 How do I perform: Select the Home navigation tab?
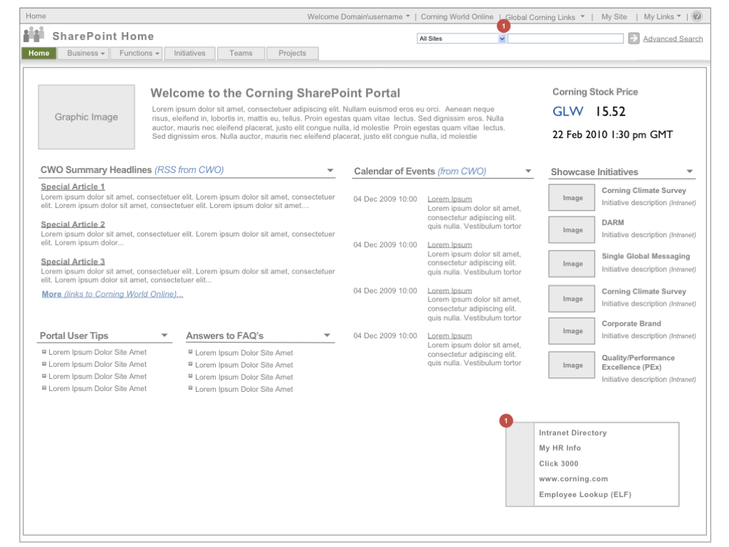[x=38, y=53]
